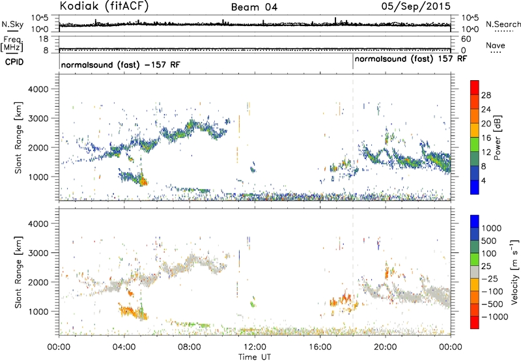The width and height of the screenshot is (521, 361).
Task: Select the Power [dB] colorbar title
Action: 497,137
